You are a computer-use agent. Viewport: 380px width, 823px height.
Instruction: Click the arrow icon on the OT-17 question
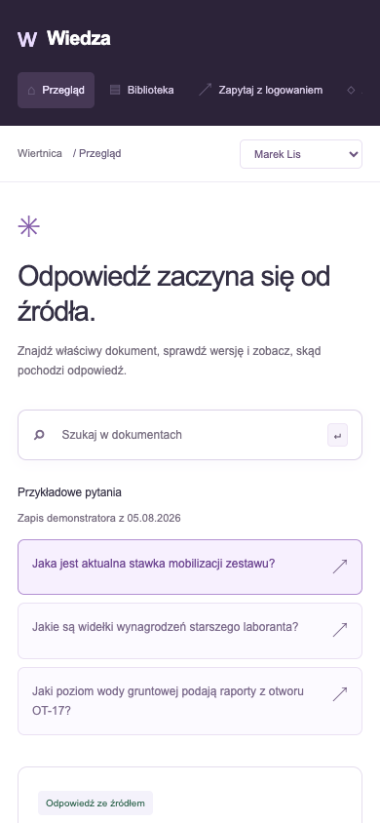pos(340,694)
